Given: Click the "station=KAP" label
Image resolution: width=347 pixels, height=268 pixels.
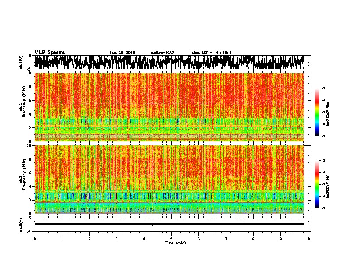Looking at the screenshot, I should [x=162, y=53].
